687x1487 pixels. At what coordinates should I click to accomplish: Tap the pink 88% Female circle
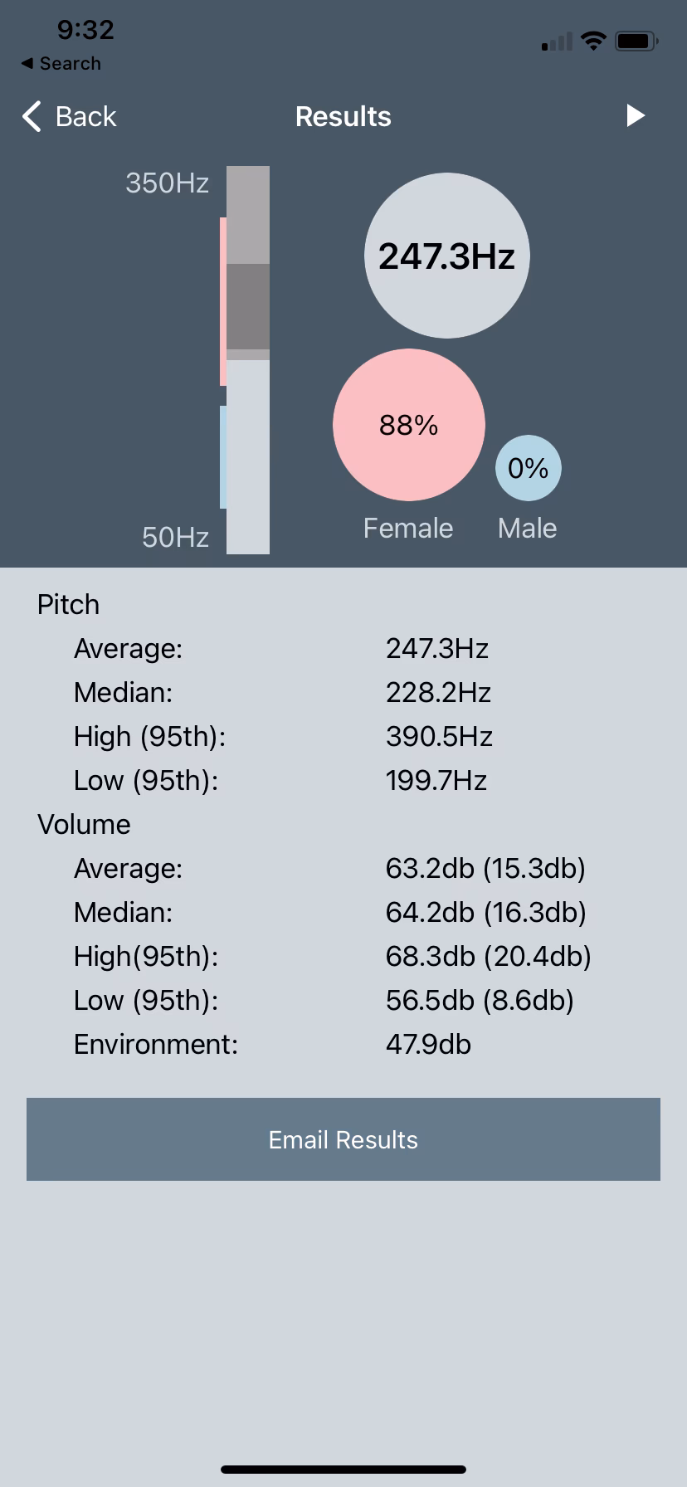pos(408,425)
